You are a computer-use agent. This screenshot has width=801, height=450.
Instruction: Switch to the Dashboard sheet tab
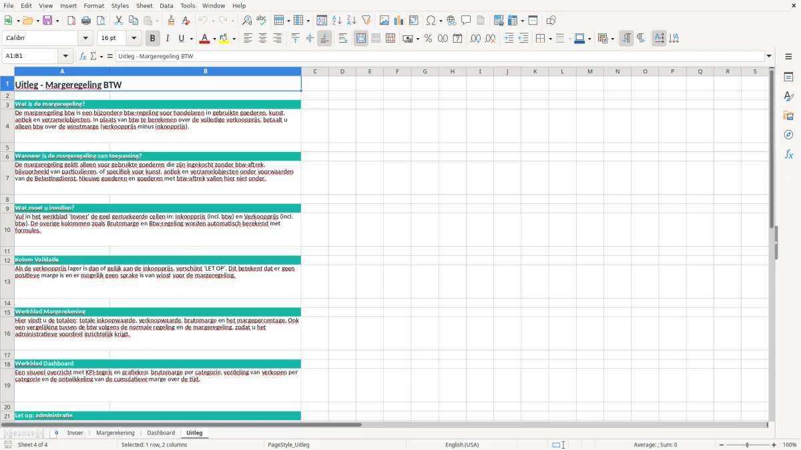(161, 433)
